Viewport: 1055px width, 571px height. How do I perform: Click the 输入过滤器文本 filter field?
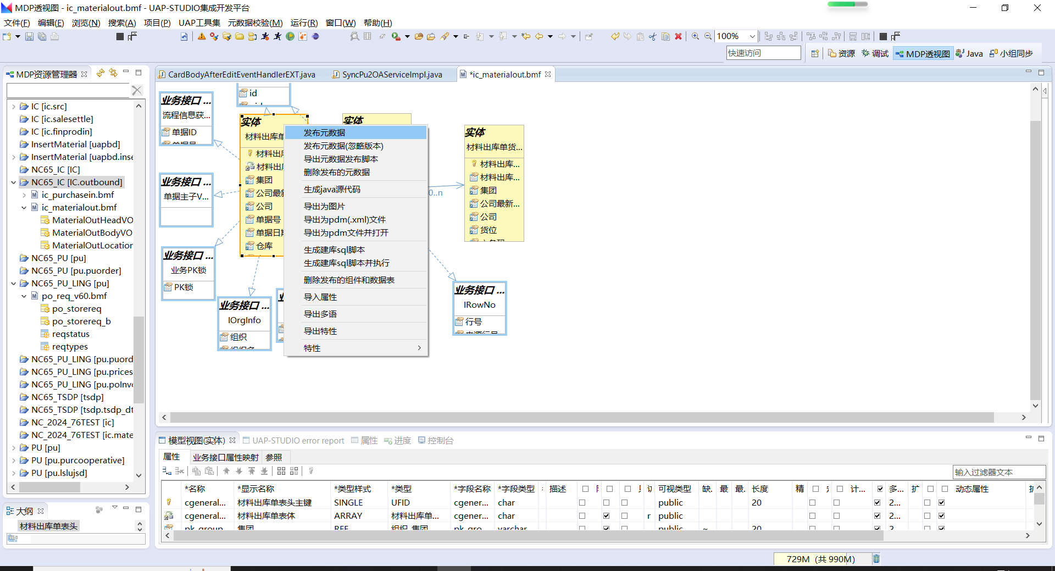click(x=999, y=472)
